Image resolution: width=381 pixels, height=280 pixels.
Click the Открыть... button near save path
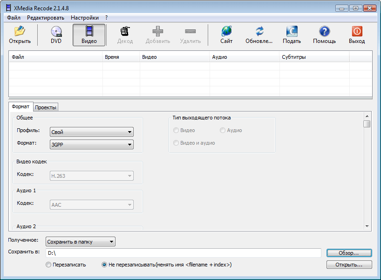coord(349,265)
